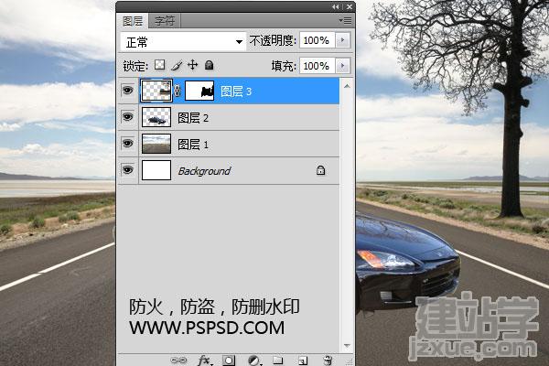
Task: Hide layer 图层 2 with eye icon
Action: [127, 117]
